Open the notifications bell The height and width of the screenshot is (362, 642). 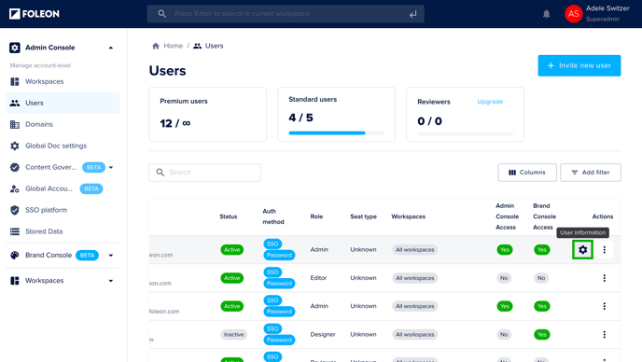pyautogui.click(x=546, y=14)
